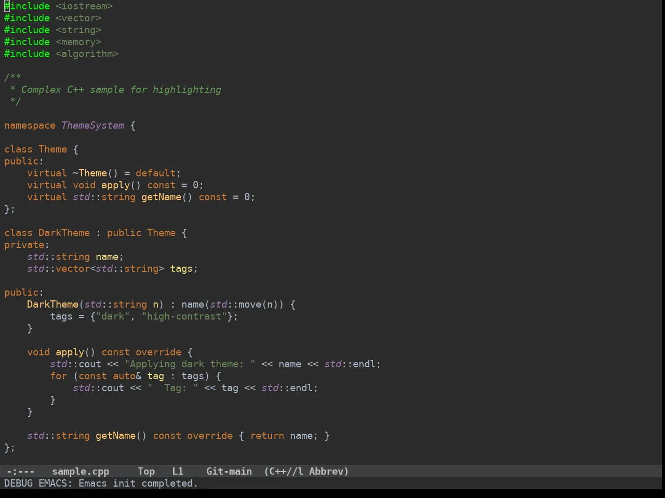
Task: Click the Top position indicator in mode line
Action: [x=147, y=472]
